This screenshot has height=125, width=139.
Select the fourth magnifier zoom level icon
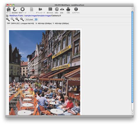click(x=22, y=19)
